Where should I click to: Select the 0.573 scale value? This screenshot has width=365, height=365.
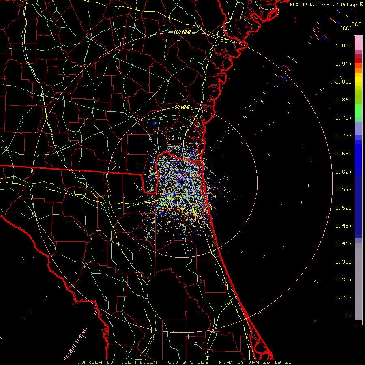(x=344, y=190)
